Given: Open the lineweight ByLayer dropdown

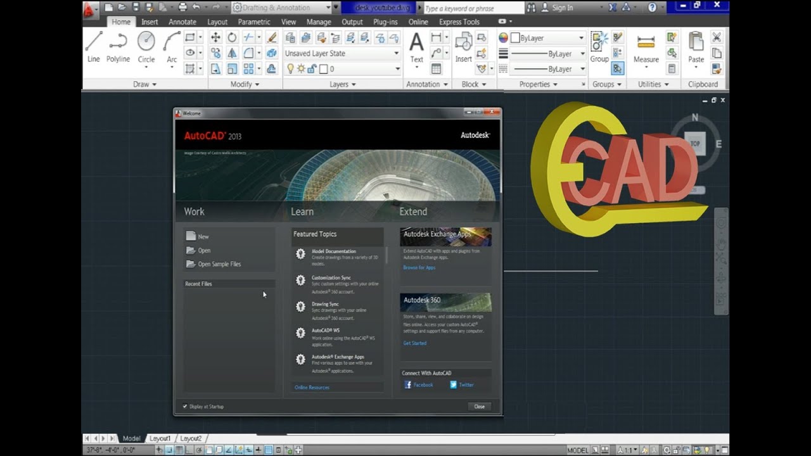Looking at the screenshot, I should (547, 54).
